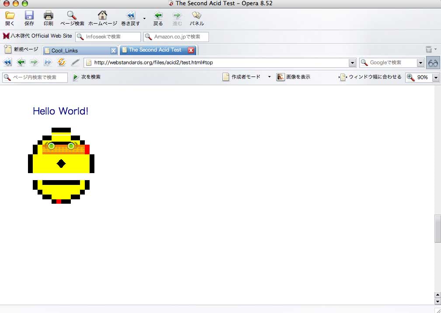Toggle Show images (画像を表示)

[293, 77]
